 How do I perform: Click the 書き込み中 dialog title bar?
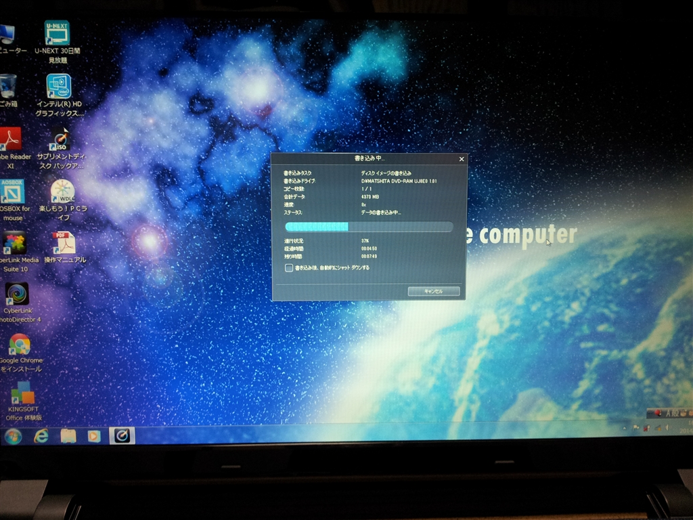369,158
